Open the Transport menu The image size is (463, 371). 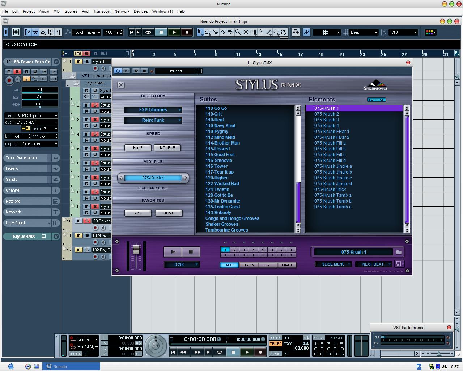102,11
